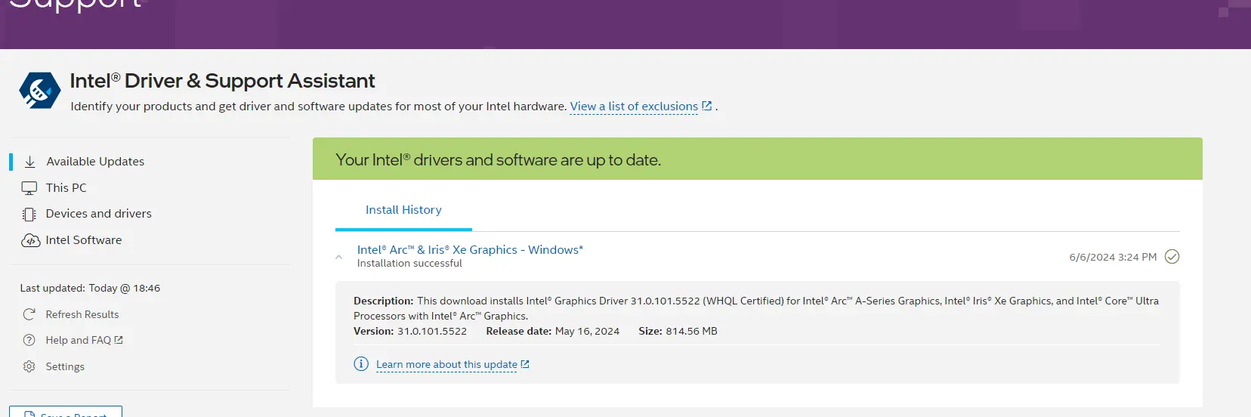Image resolution: width=1251 pixels, height=417 pixels.
Task: Click the '6/6/2024 3:24 PM' install timestamp
Action: click(x=1113, y=257)
